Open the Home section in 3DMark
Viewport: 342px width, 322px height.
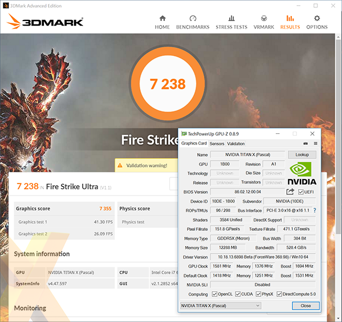click(x=162, y=22)
